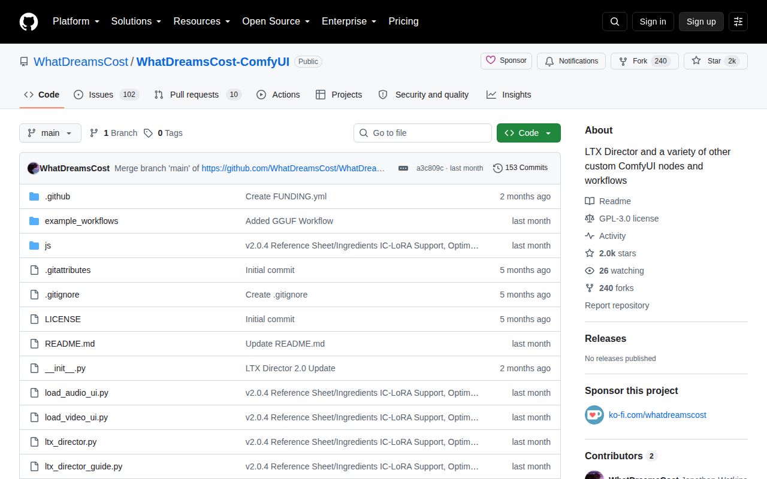
Task: Open the example_workflows folder
Action: (x=81, y=221)
